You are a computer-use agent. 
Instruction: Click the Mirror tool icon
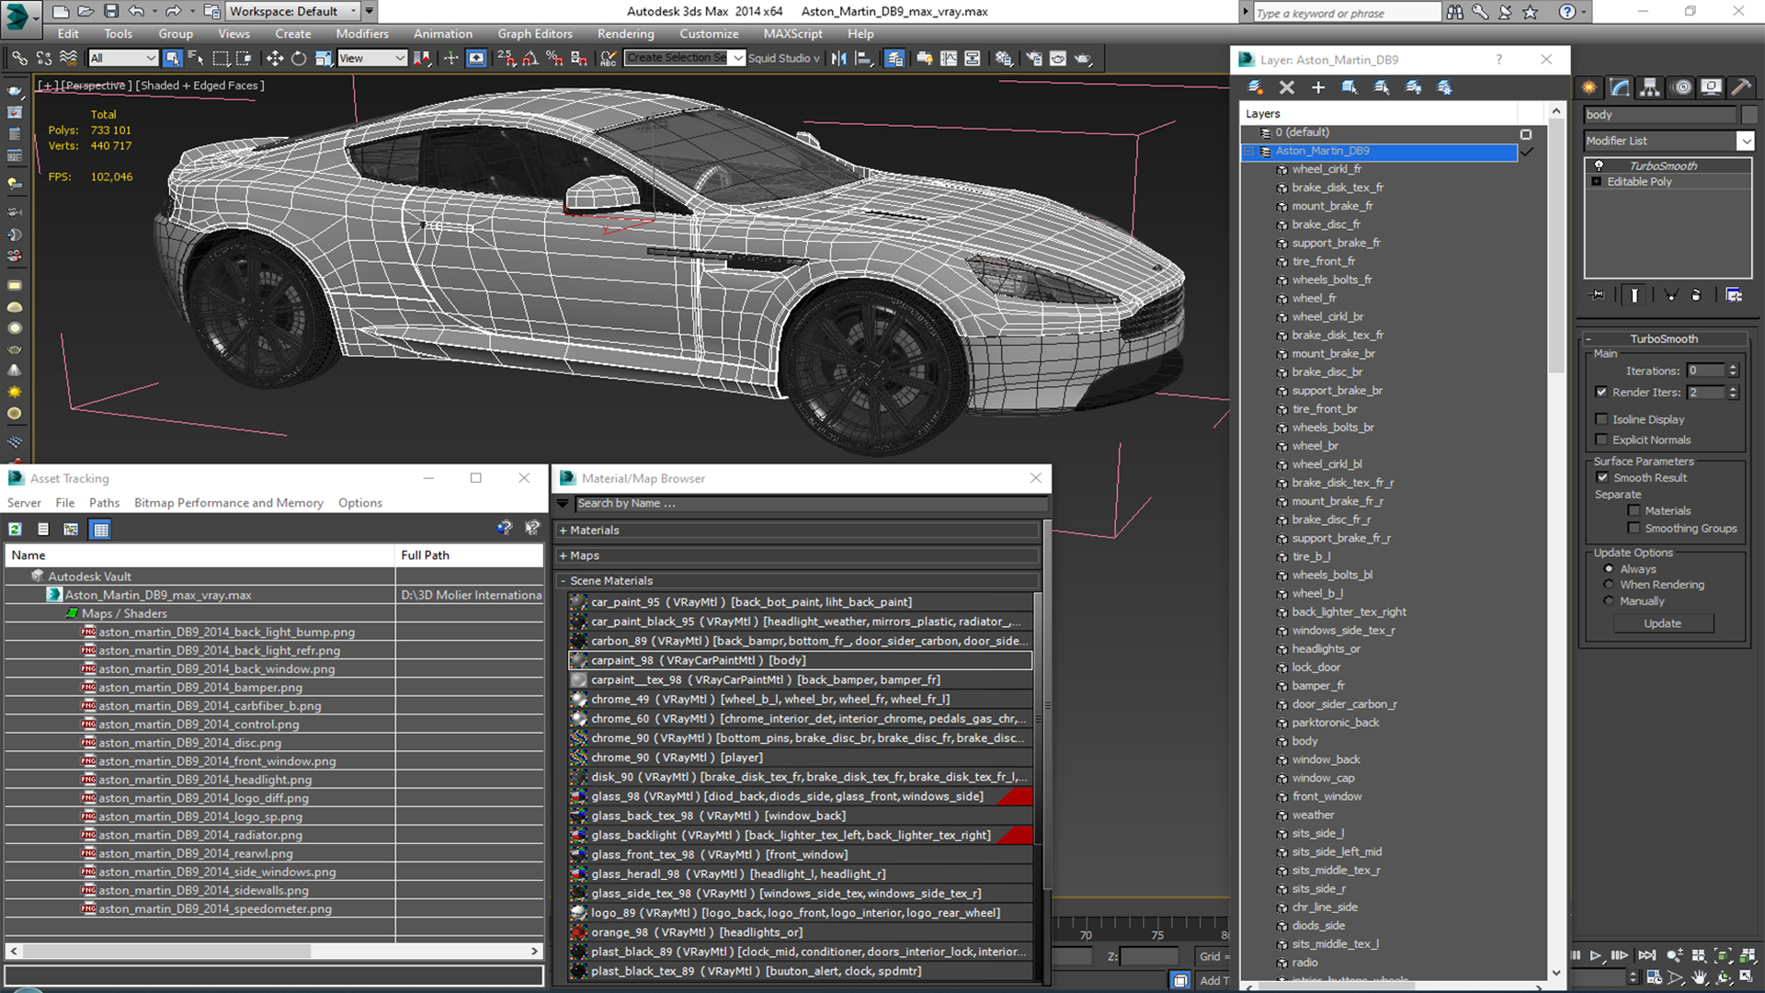[x=838, y=58]
